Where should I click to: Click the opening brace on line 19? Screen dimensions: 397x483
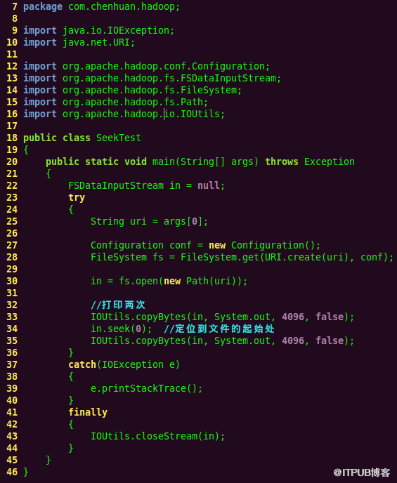point(26,150)
